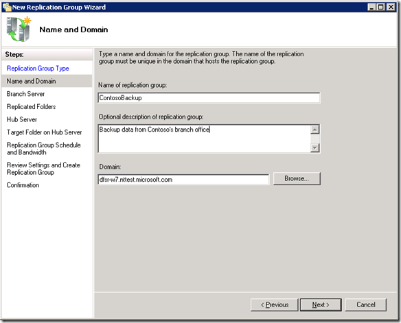401x323 pixels.
Task: Click the Domain input field
Action: coord(183,180)
